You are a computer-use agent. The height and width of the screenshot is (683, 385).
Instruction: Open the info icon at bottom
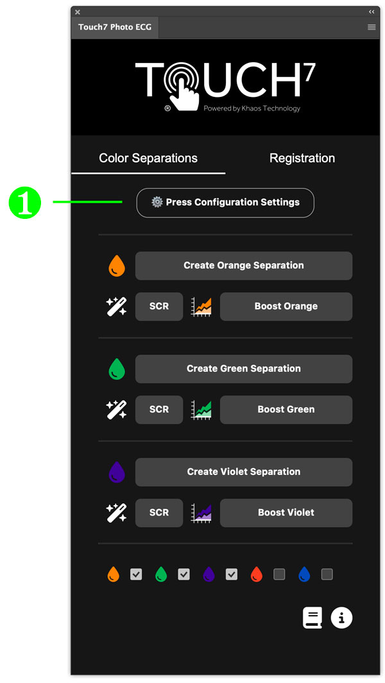click(341, 618)
